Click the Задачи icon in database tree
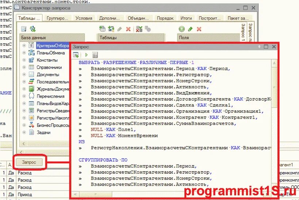299x200 pixels. (x=31, y=132)
